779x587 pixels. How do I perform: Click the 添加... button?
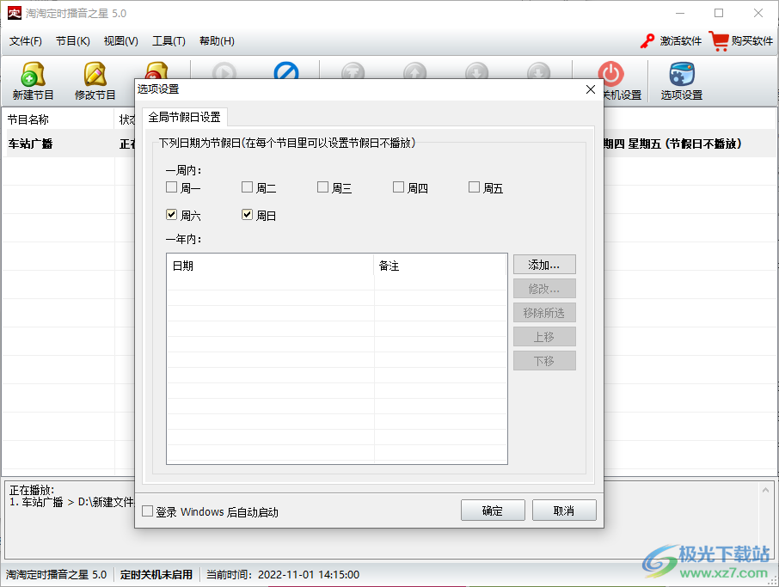coord(544,265)
